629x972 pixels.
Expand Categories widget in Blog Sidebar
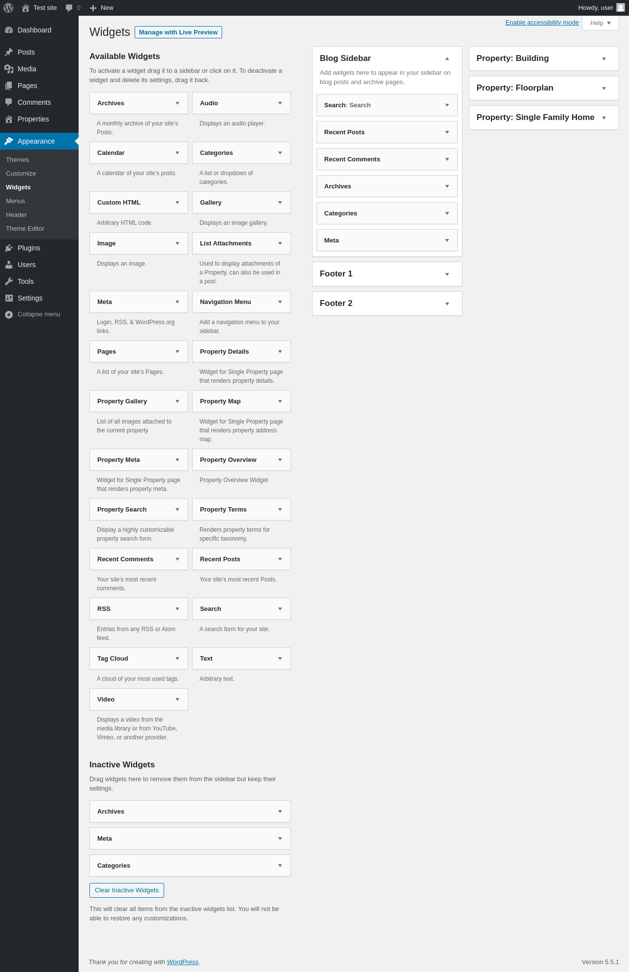pyautogui.click(x=447, y=213)
